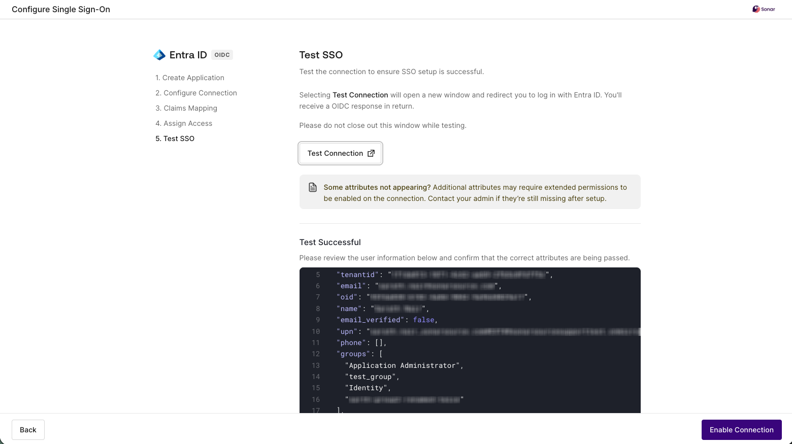This screenshot has width=792, height=444.
Task: Go to step 1 Create Application
Action: click(x=190, y=78)
